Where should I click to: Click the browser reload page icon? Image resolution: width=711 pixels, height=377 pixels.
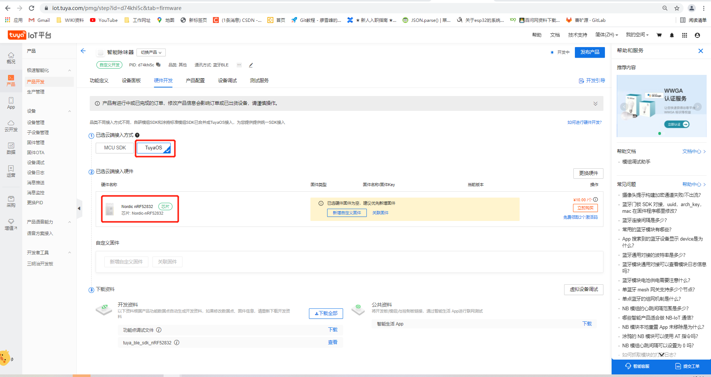coord(32,8)
